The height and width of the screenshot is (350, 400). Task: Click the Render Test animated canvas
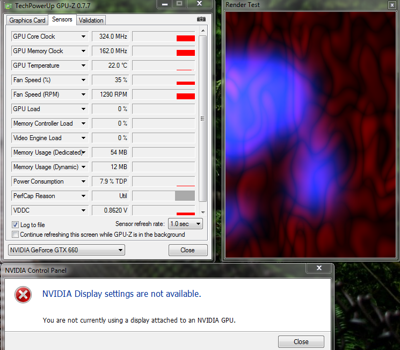[310, 135]
